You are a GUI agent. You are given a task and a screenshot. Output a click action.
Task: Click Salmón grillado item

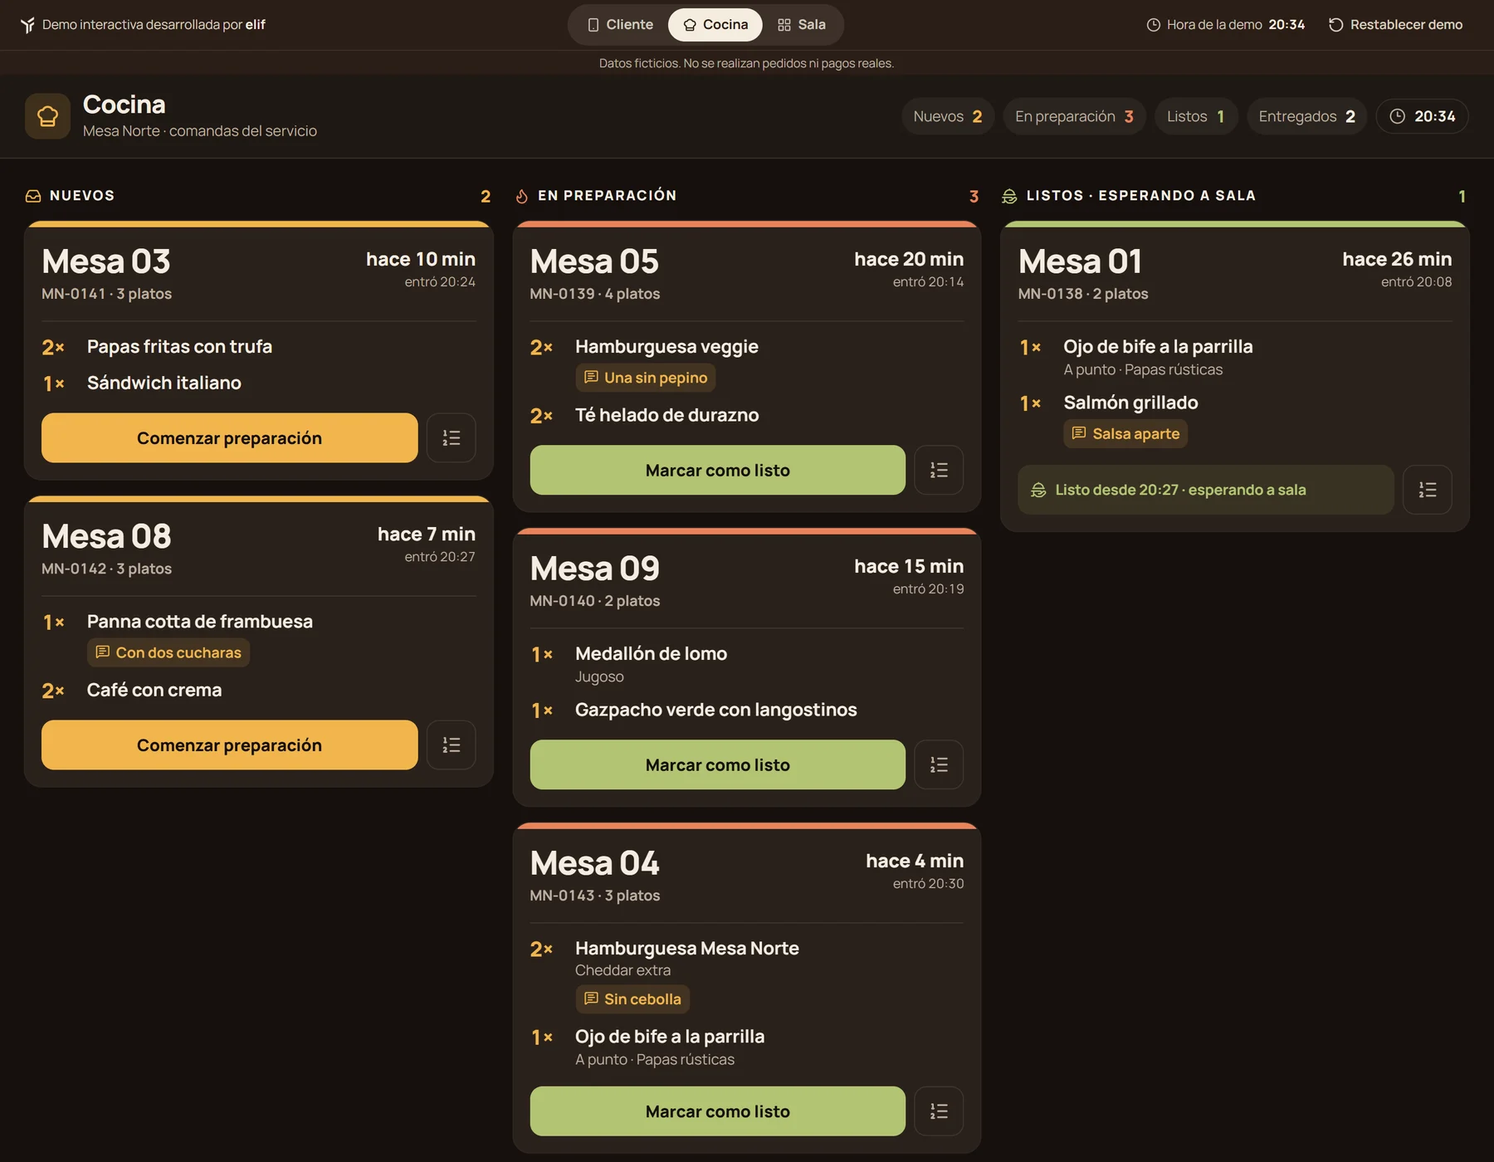tap(1130, 403)
